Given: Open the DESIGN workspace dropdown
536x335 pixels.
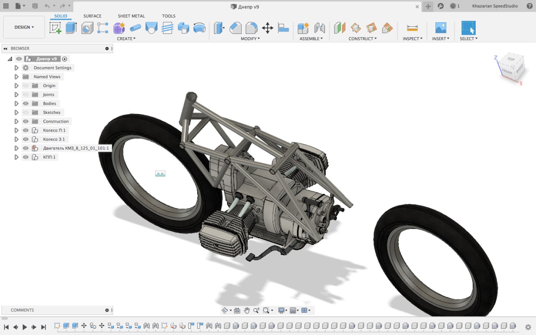Looking at the screenshot, I should coord(24,27).
